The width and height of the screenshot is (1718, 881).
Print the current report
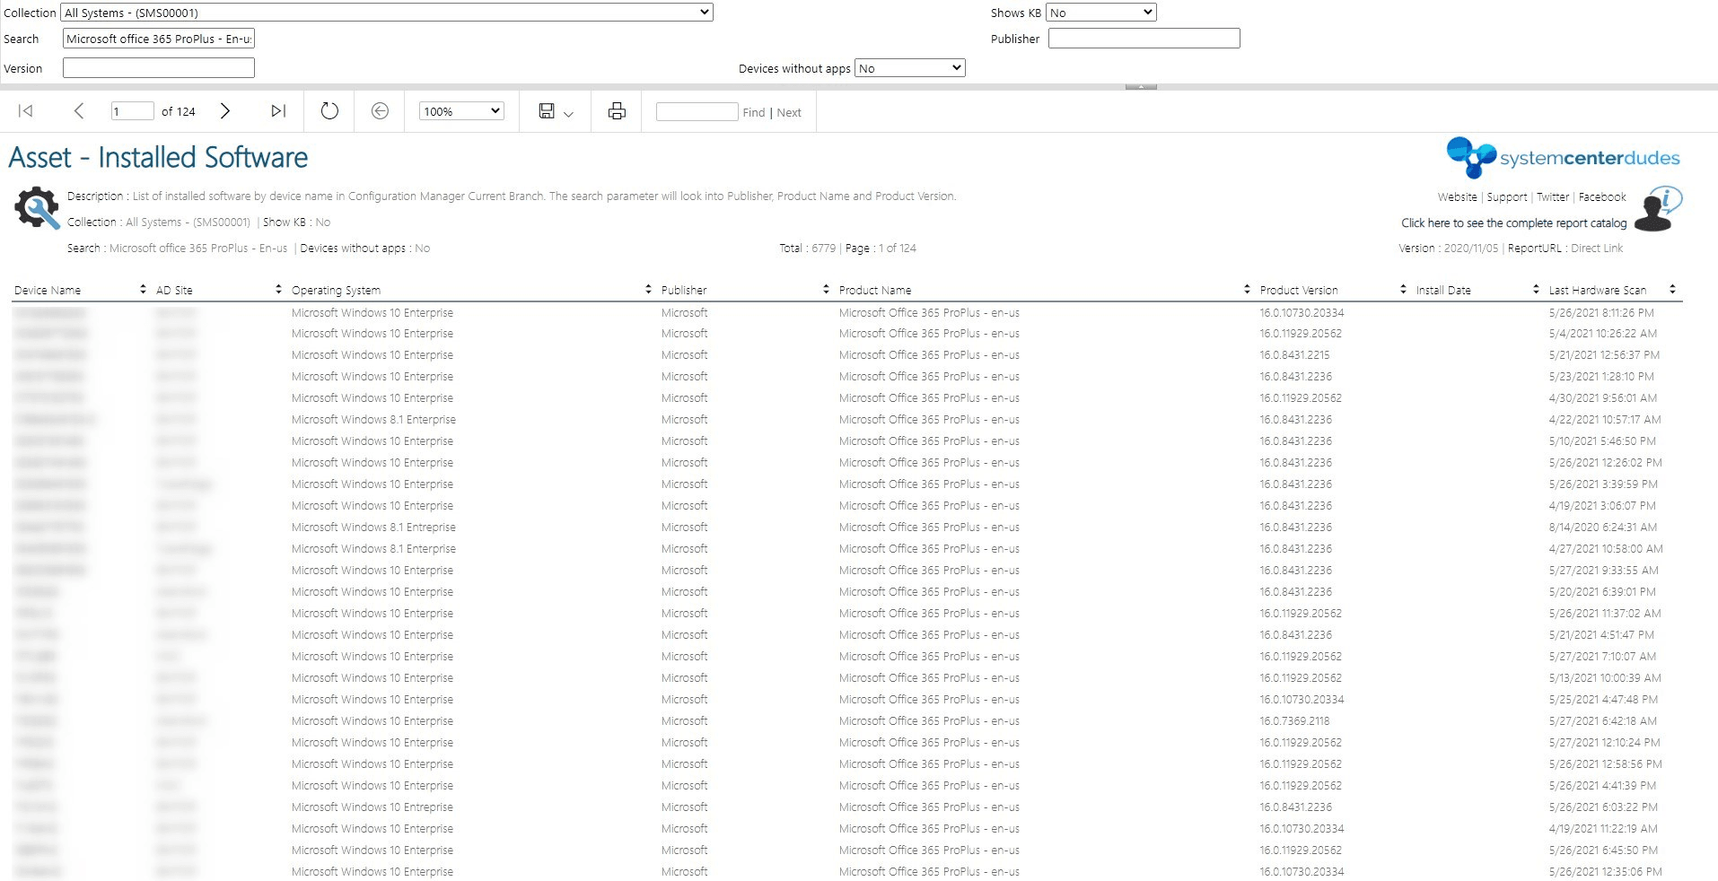[616, 110]
